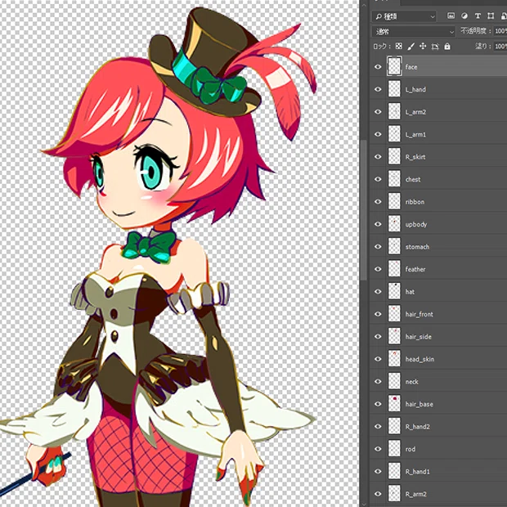Click the hair_base layer thumbnail
Screen dimensions: 507x507
[394, 404]
